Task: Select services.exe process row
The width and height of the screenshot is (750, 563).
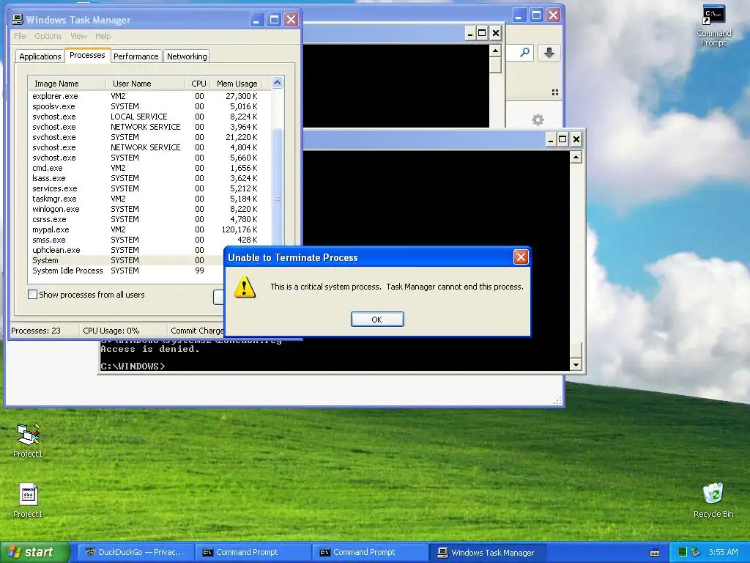Action: point(149,188)
